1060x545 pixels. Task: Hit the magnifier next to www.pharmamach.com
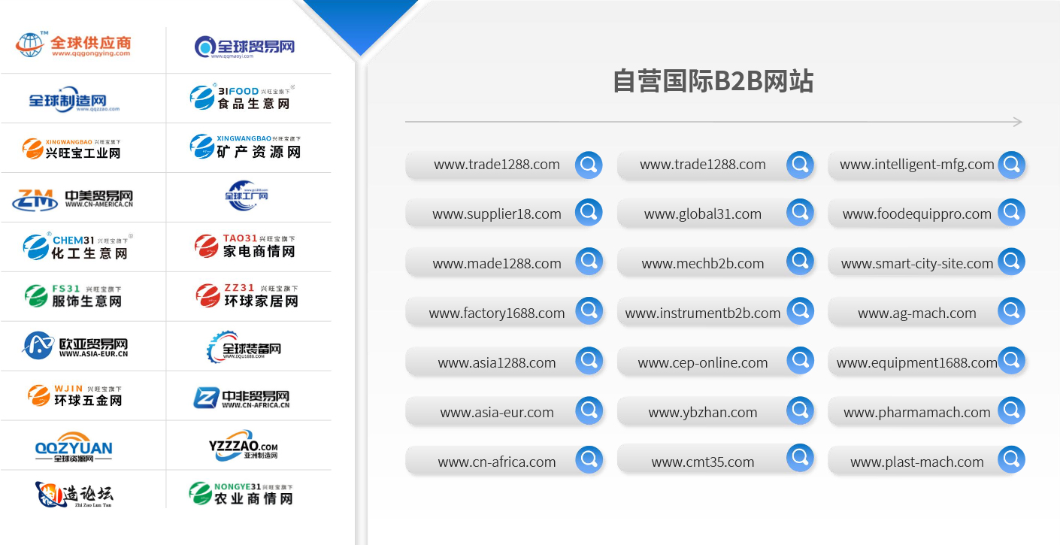click(x=1012, y=411)
